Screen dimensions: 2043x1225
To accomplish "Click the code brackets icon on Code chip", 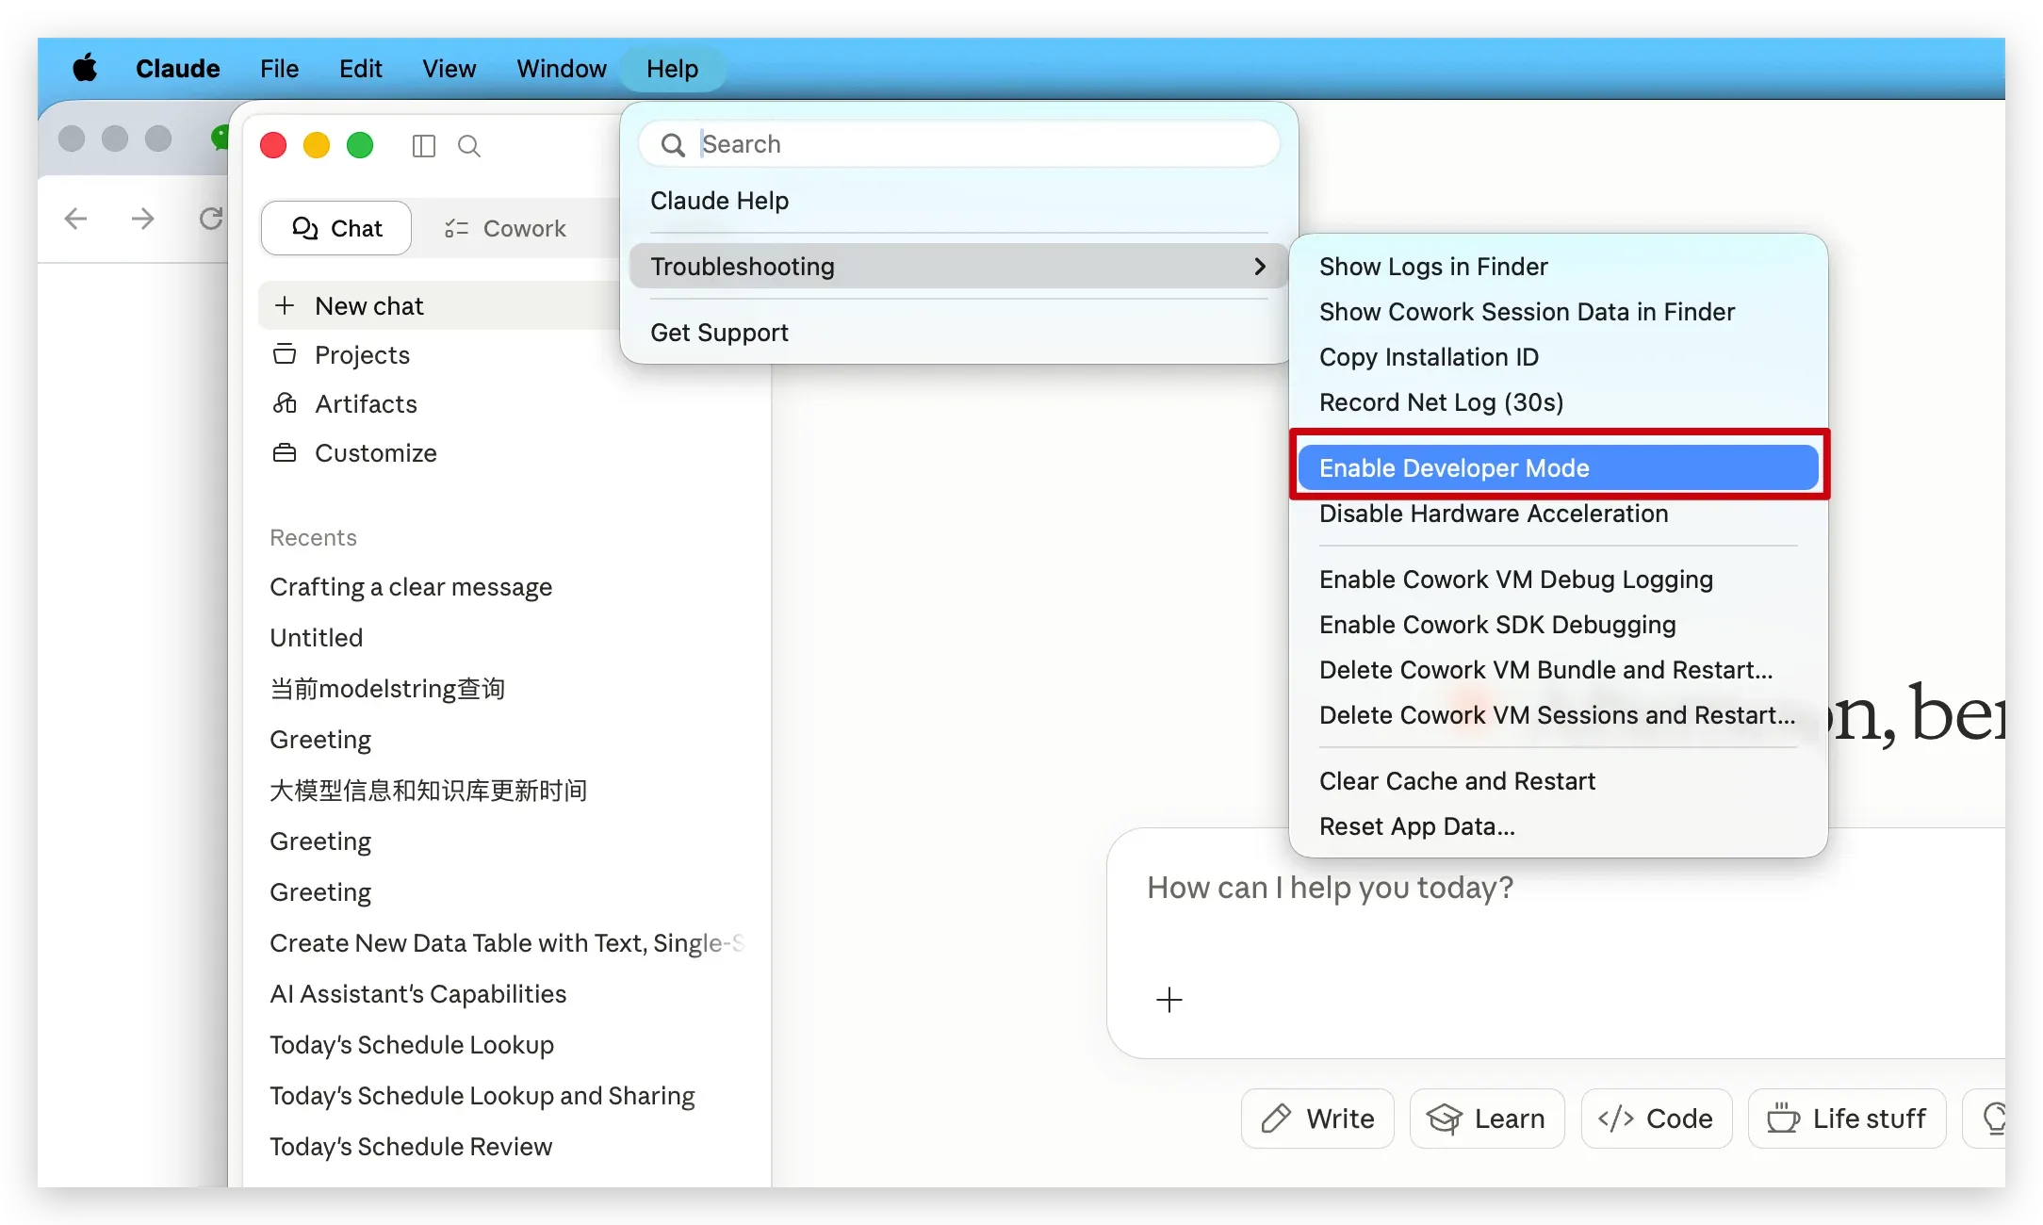I will click(1616, 1119).
